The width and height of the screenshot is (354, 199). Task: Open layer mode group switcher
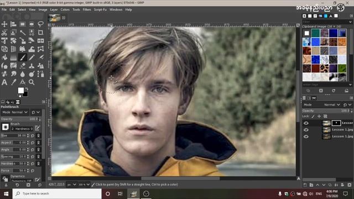tap(347, 104)
